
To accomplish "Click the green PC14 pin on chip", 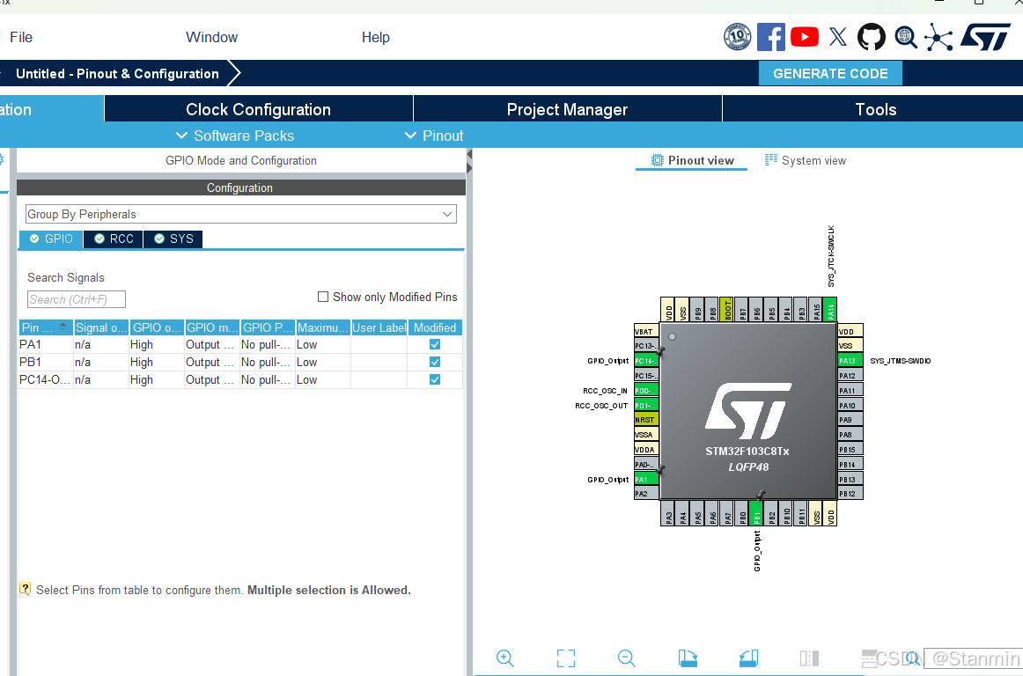I will (646, 360).
